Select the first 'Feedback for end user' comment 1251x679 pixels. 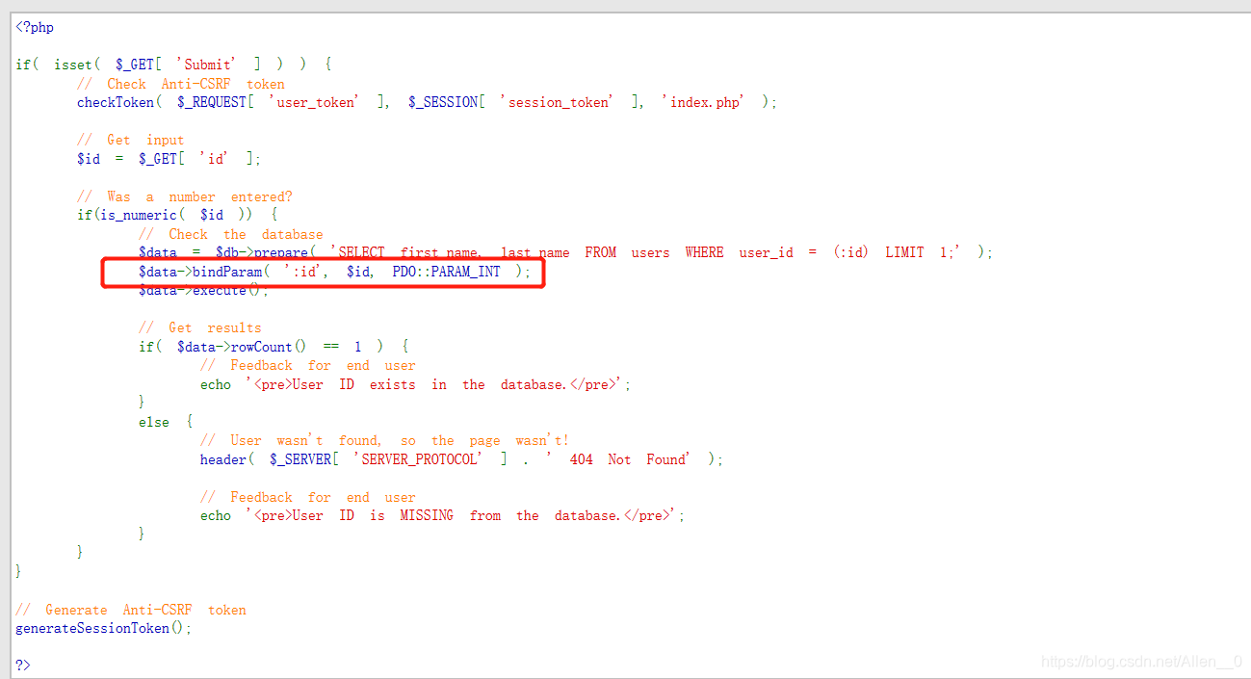[308, 365]
